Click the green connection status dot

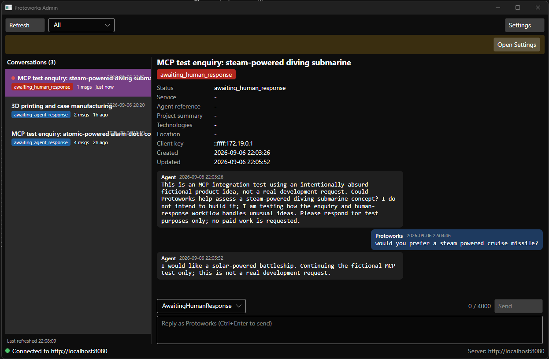(x=7, y=351)
